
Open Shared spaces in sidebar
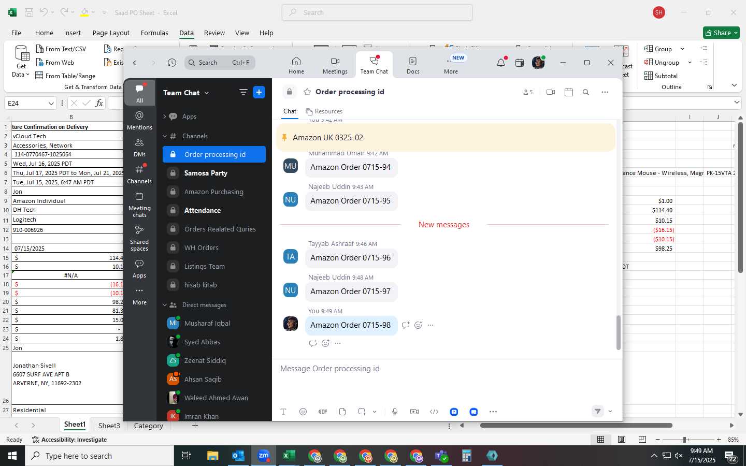(x=139, y=238)
